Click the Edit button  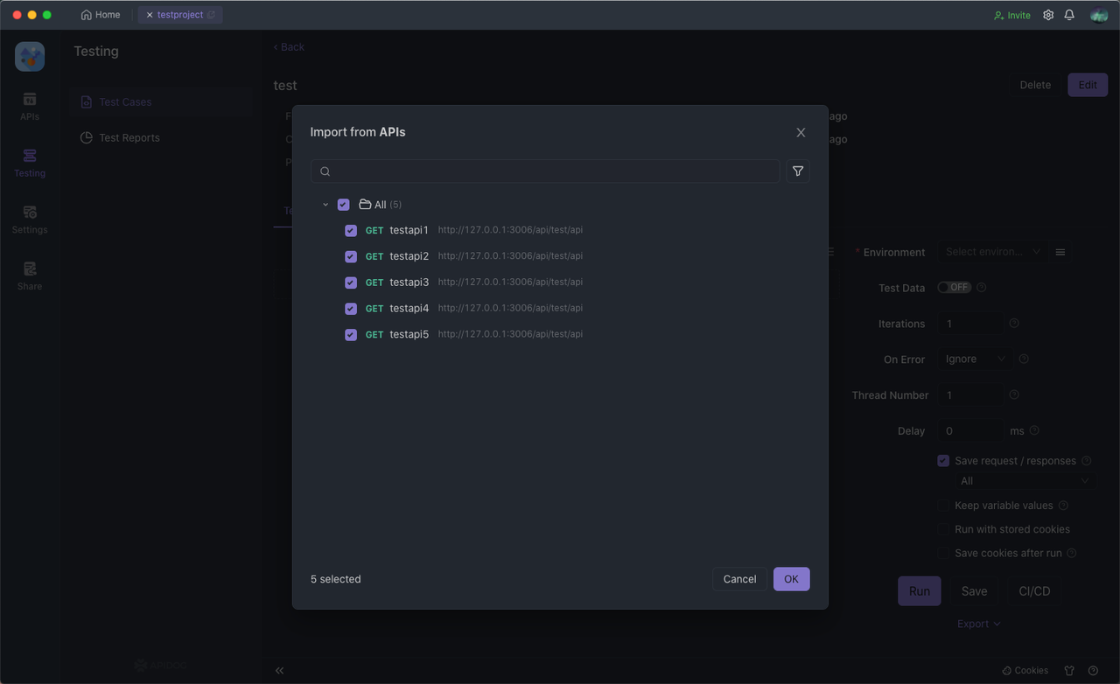point(1088,85)
